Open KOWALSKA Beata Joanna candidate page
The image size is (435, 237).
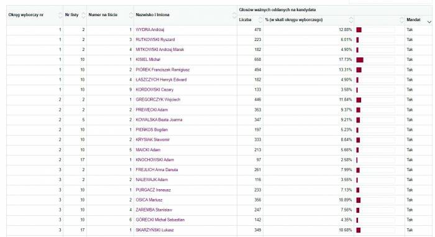click(159, 120)
